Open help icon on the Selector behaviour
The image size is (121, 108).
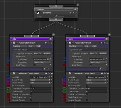pos(70,13)
